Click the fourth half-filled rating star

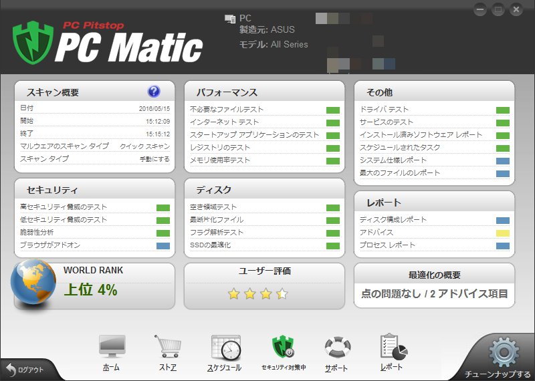click(282, 293)
